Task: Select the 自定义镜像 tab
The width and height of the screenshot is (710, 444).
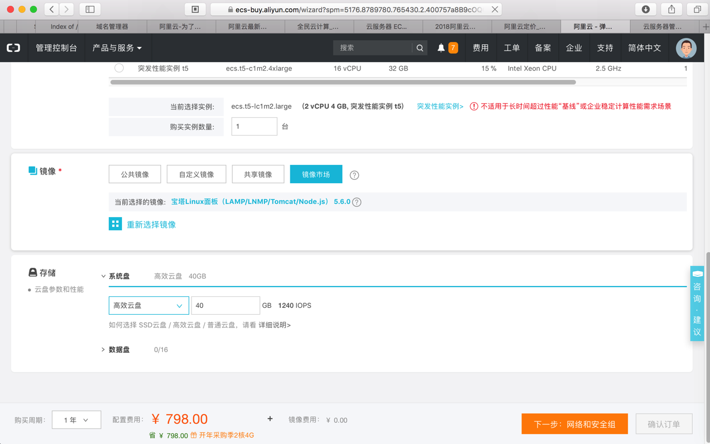Action: 196,174
